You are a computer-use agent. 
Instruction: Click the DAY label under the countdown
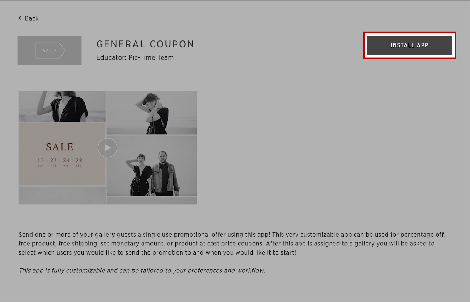pyautogui.click(x=41, y=166)
